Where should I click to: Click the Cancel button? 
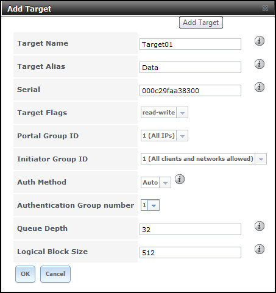[x=55, y=274]
